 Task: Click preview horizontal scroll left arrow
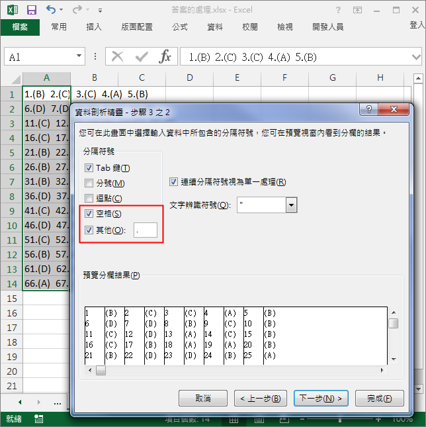(x=90, y=370)
